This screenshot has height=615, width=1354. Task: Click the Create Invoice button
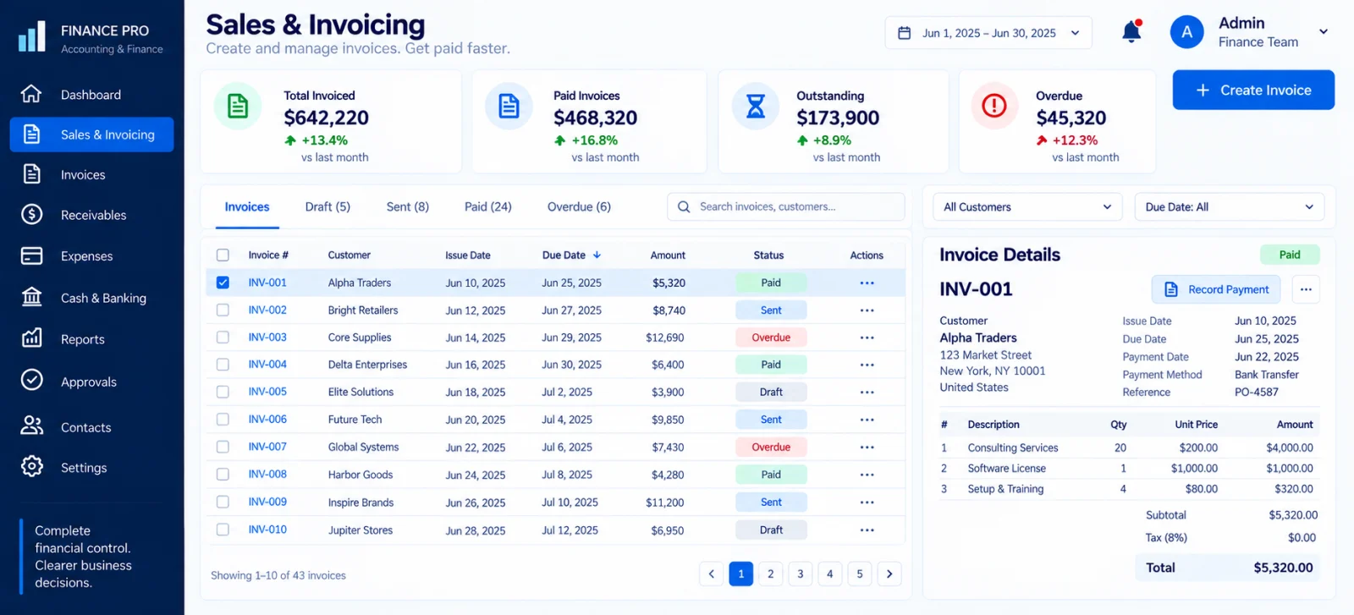point(1253,90)
